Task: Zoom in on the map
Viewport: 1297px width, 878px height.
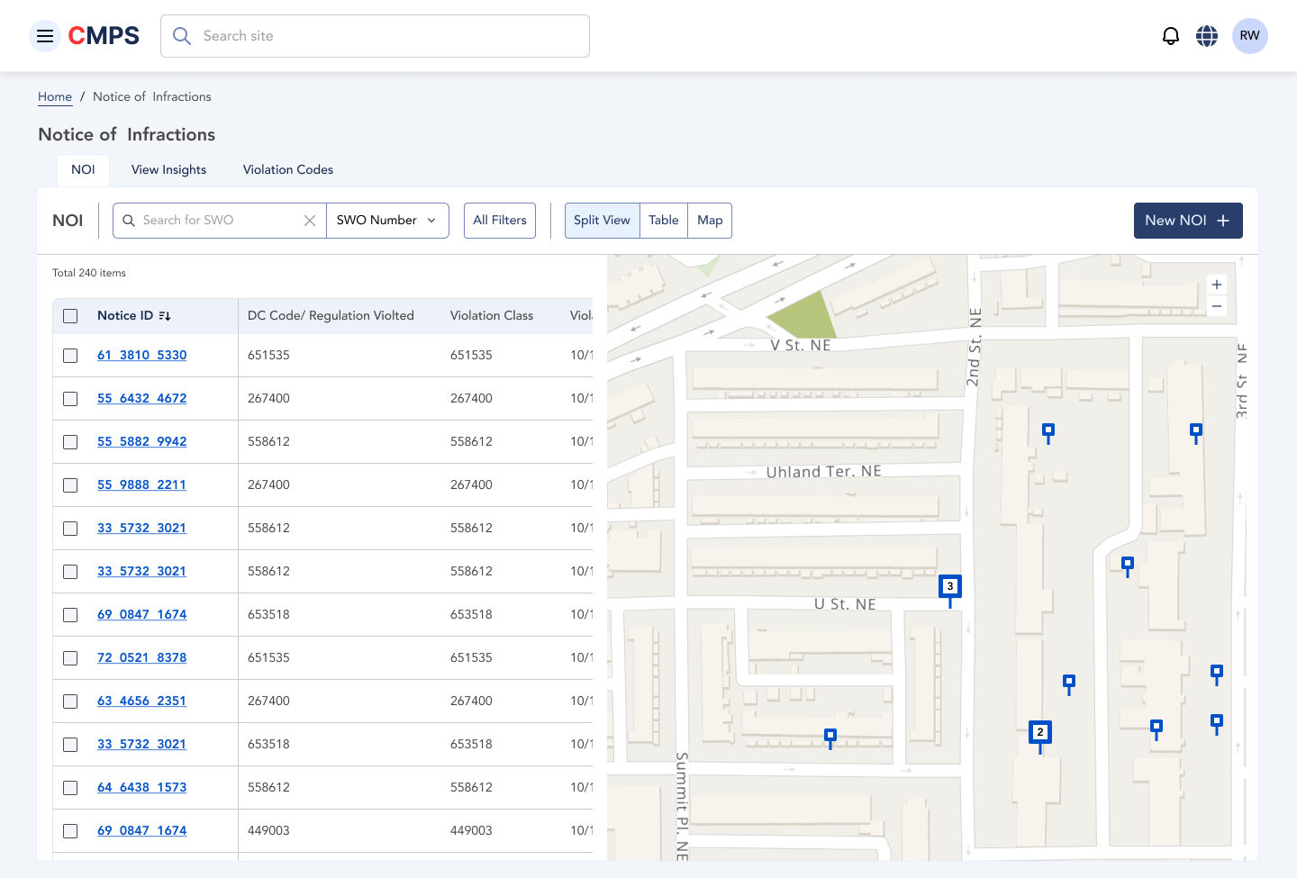Action: 1217,285
